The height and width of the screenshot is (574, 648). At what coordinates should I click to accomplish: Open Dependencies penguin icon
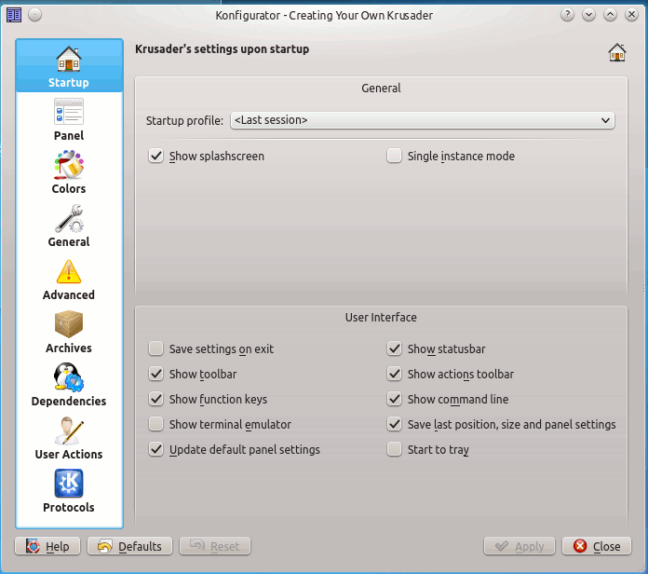tap(69, 377)
